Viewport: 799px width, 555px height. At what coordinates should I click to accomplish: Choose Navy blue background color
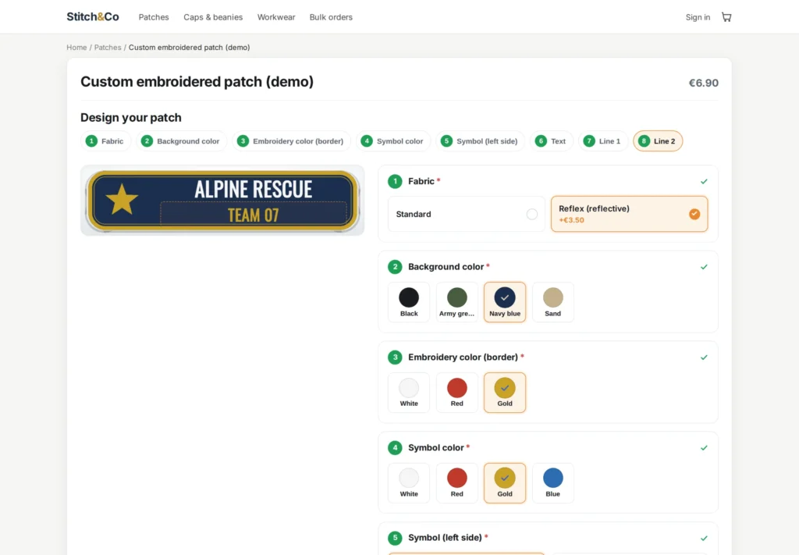[505, 302]
